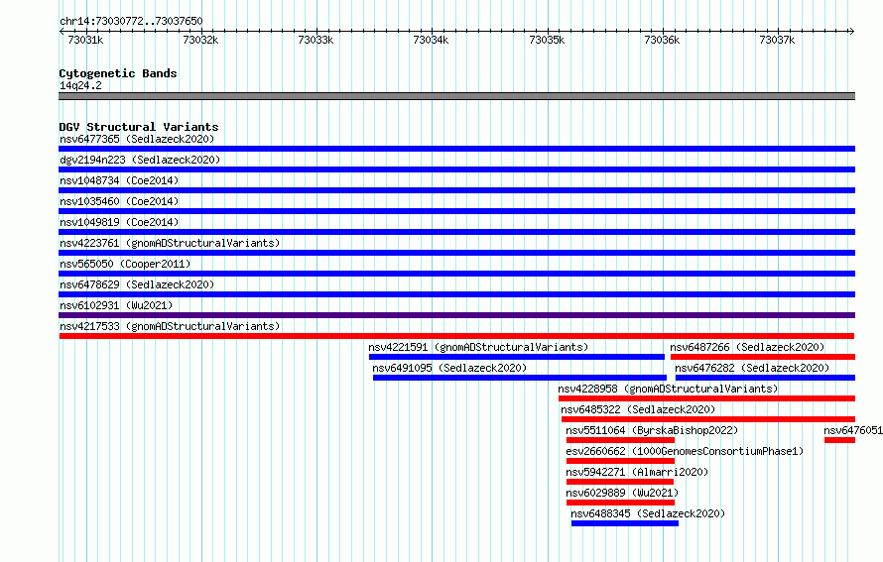The width and height of the screenshot is (883, 562).
Task: Click the red bar under nsv6487266
Action: click(x=763, y=357)
